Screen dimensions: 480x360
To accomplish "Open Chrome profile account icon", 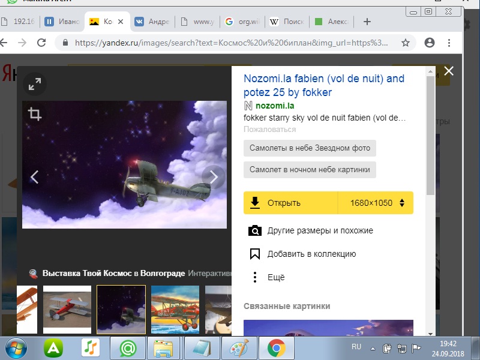I will (430, 43).
